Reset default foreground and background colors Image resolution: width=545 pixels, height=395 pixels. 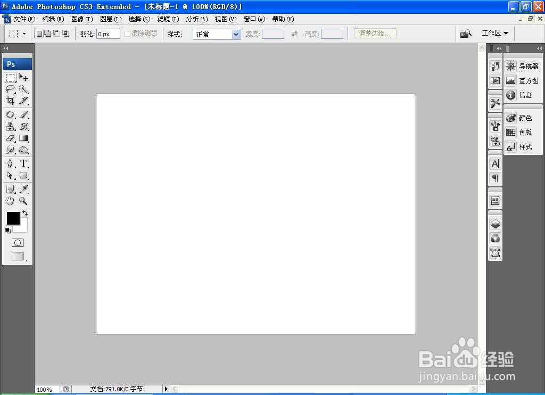pos(8,230)
